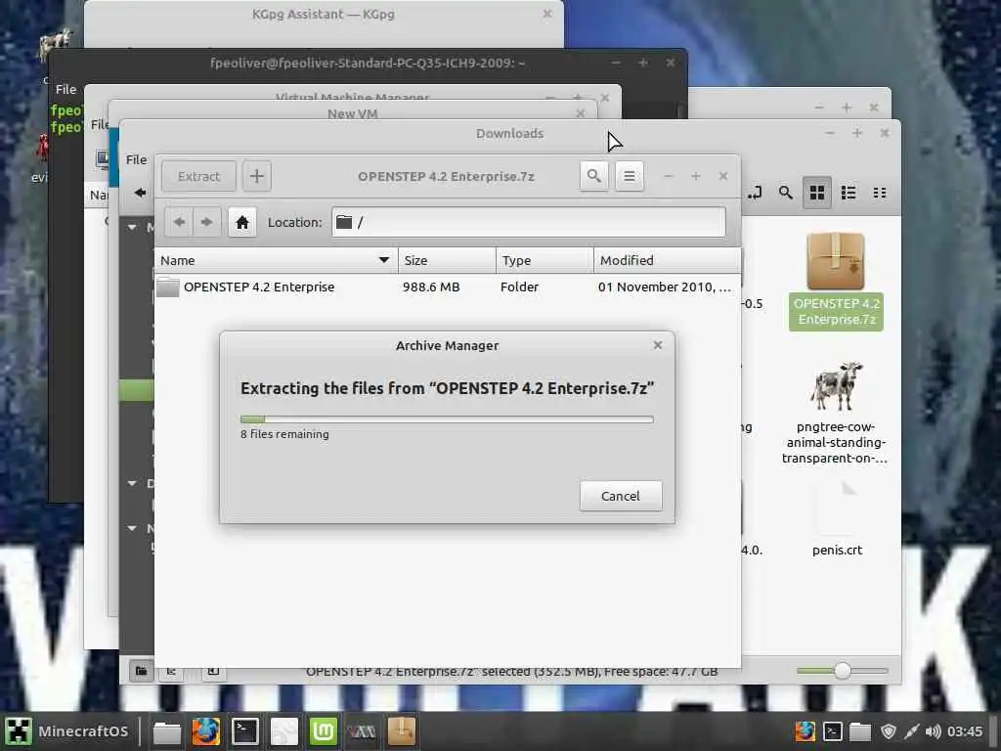Go to archive home location
Image resolution: width=1001 pixels, height=751 pixels.
point(242,222)
